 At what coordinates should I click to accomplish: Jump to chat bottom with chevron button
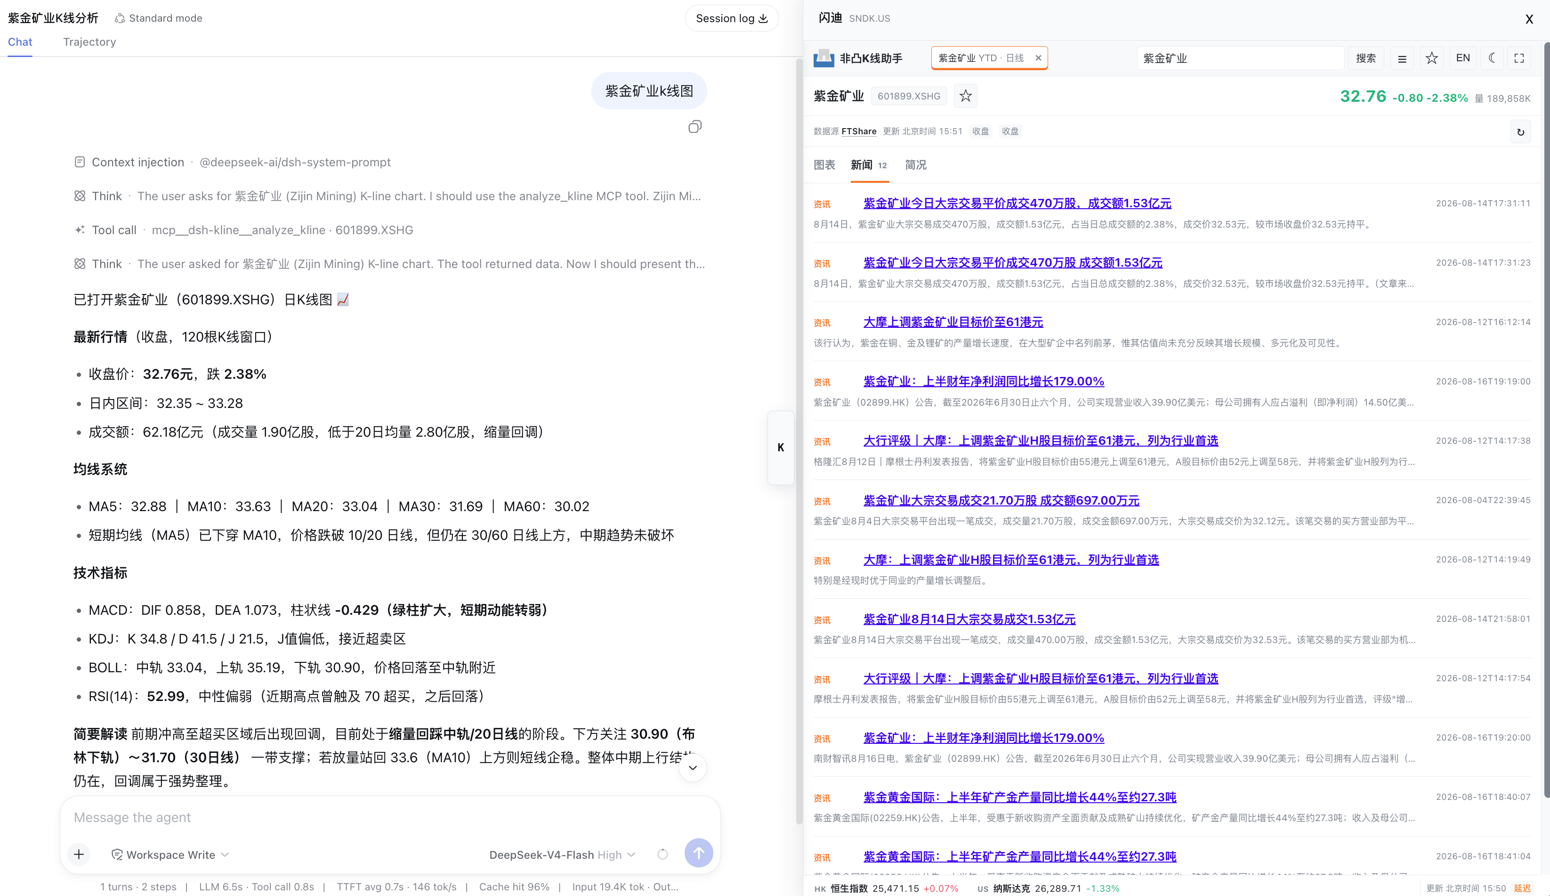point(693,767)
